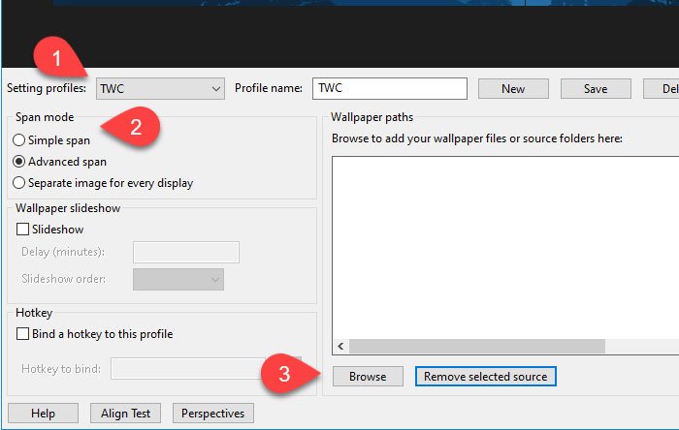
Task: Click Remove selected source button
Action: pyautogui.click(x=485, y=377)
